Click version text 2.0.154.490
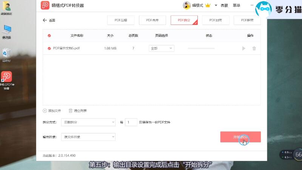The width and height of the screenshot is (302, 170). click(67, 156)
